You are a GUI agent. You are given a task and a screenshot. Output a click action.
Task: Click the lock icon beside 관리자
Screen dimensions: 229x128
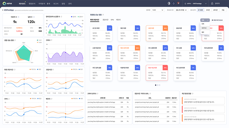tap(212, 3)
